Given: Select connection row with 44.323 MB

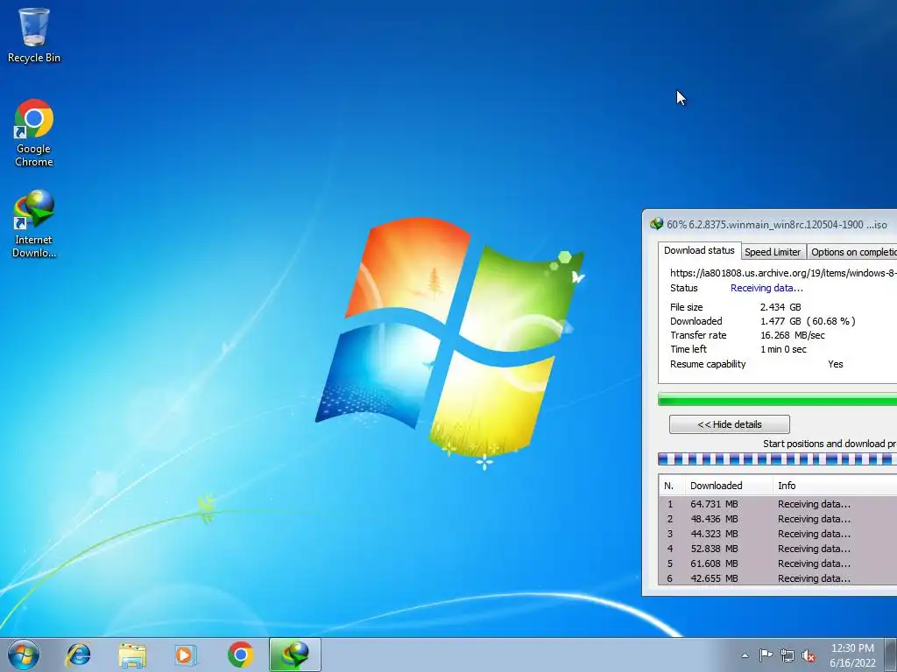Looking at the screenshot, I should pos(778,534).
